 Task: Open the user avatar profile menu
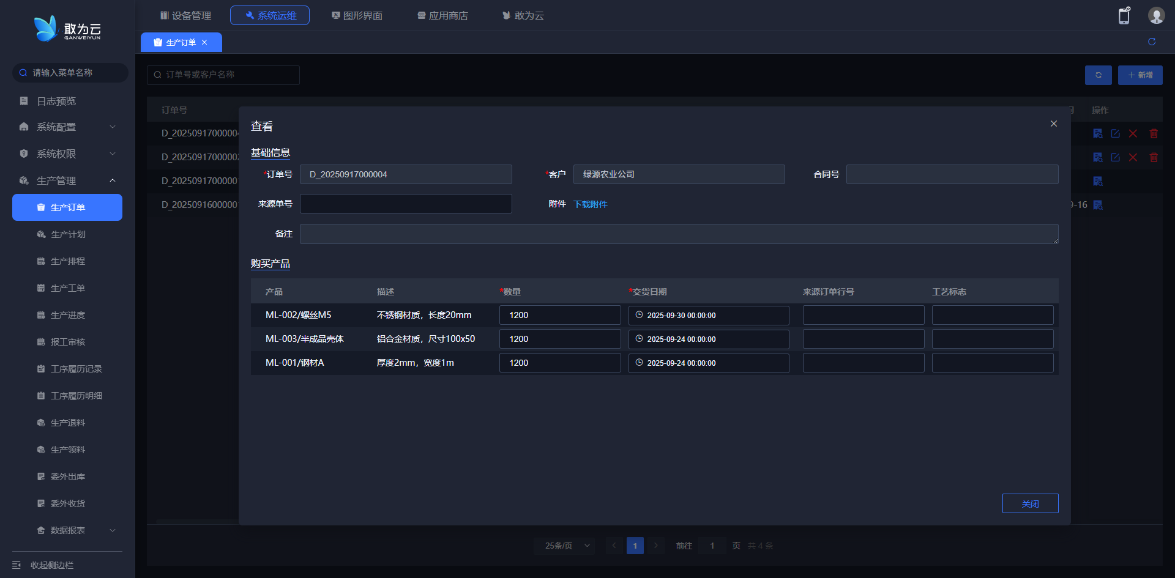(1156, 16)
